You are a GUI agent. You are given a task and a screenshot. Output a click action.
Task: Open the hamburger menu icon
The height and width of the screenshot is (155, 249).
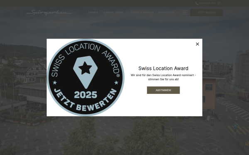(x=185, y=12)
